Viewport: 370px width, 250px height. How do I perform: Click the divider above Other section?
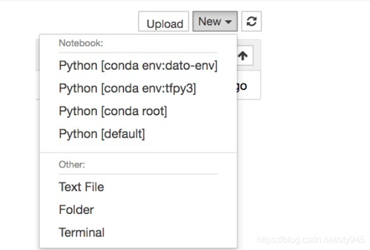coord(138,152)
